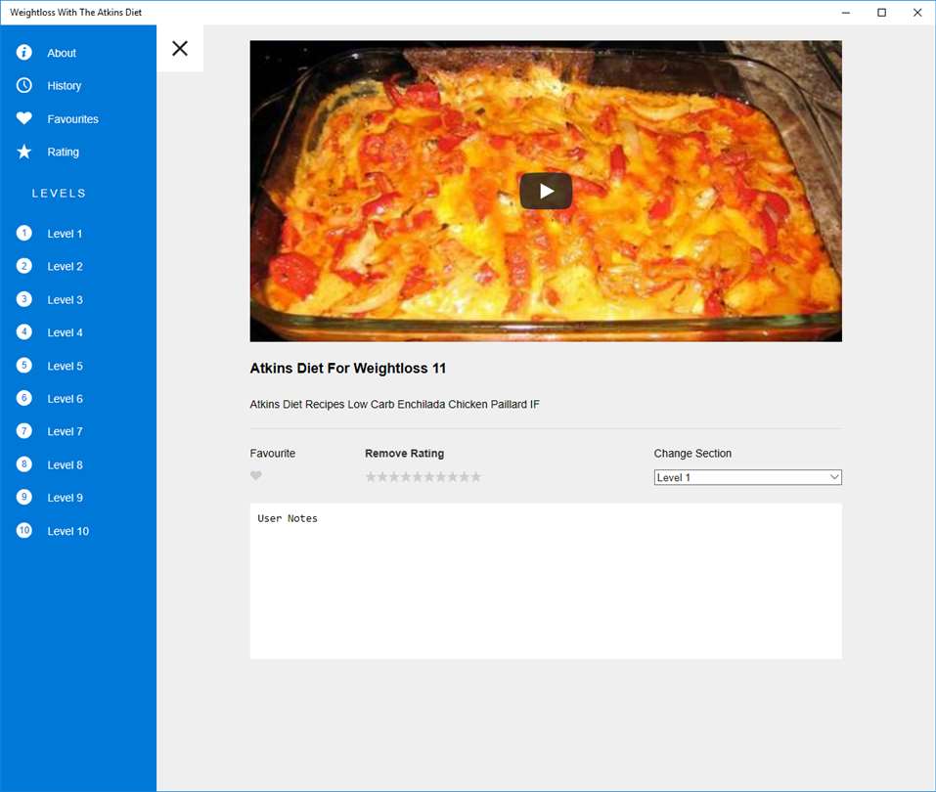Viewport: 936px width, 792px height.
Task: Click the numbered circle icon for Level 1
Action: coord(23,233)
